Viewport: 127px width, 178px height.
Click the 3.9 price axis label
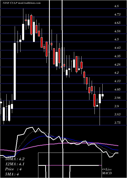click(x=116, y=106)
